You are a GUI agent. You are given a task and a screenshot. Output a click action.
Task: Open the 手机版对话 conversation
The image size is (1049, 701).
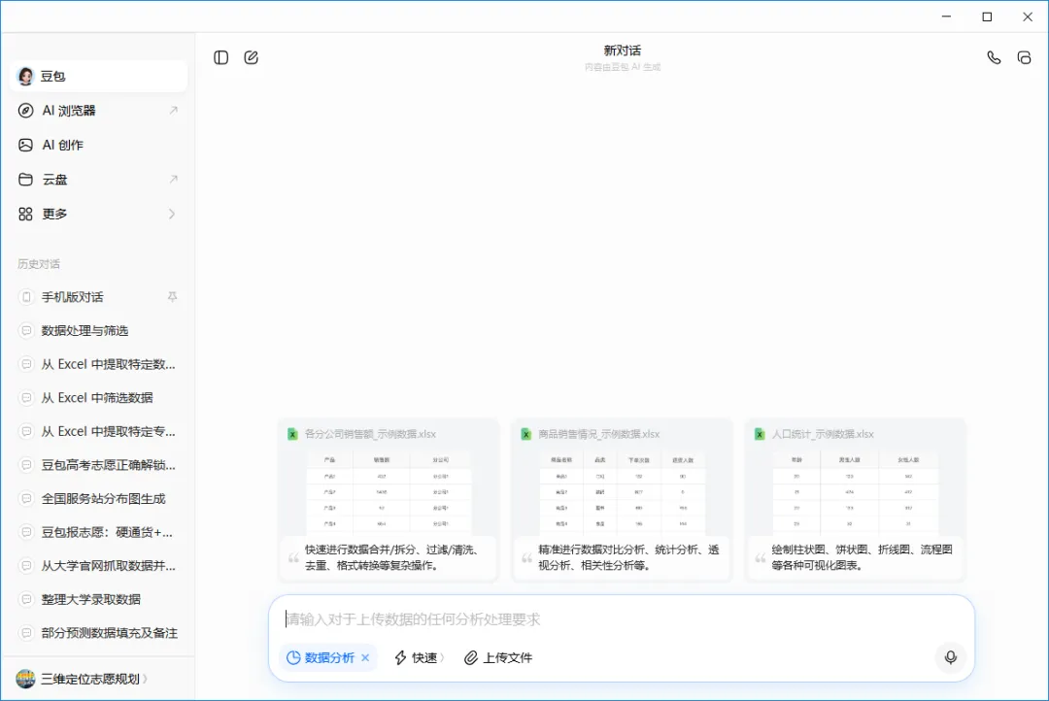click(x=99, y=297)
